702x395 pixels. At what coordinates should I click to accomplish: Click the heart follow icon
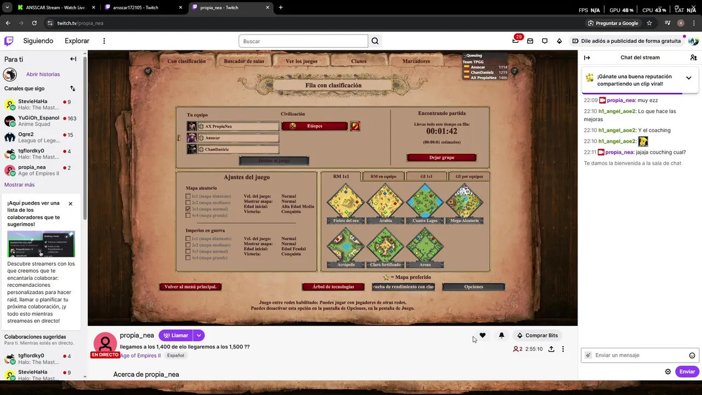483,335
